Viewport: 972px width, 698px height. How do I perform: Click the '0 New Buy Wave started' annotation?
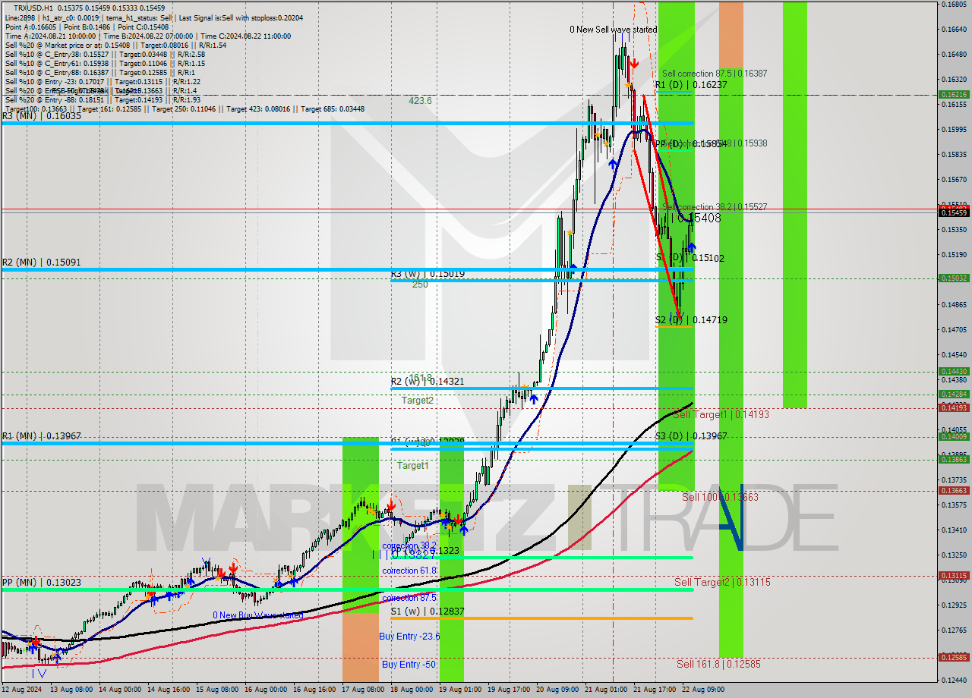point(257,615)
